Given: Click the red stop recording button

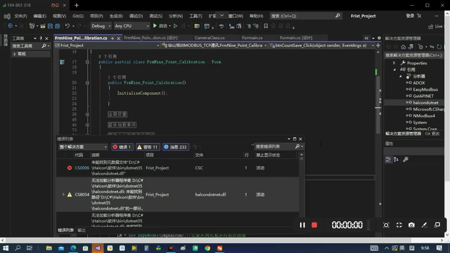Looking at the screenshot, I should [x=314, y=225].
